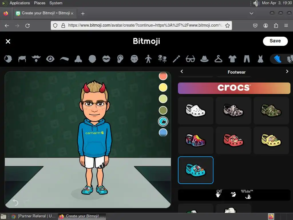Select the lips mouth category icon
293x220 pixels.
106,59
